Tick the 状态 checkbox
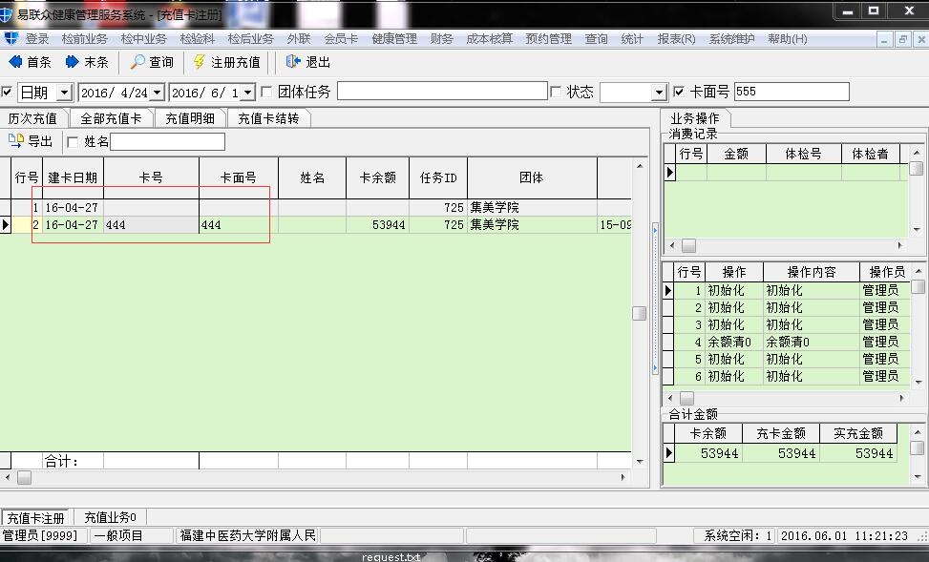Screen dimensions: 929x562 (x=556, y=92)
